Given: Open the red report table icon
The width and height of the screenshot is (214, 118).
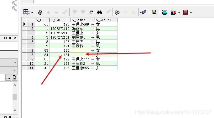Looking at the screenshot, I should coord(185,12).
